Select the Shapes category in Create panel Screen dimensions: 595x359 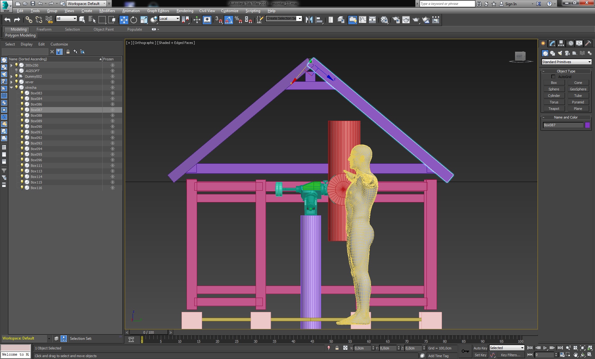point(553,53)
